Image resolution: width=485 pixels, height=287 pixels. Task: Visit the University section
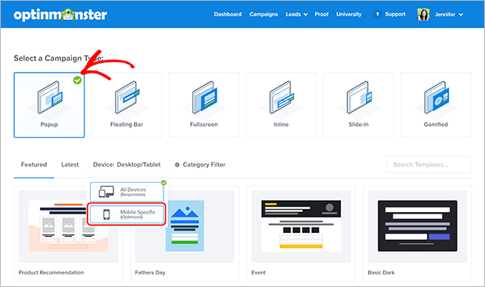pyautogui.click(x=349, y=14)
